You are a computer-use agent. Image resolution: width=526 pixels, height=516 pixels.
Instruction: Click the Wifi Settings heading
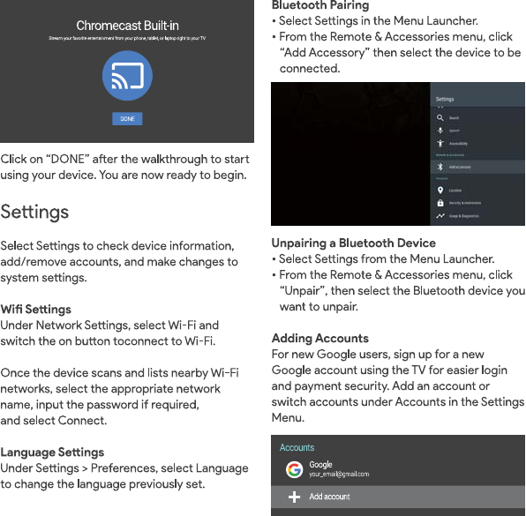coord(35,309)
